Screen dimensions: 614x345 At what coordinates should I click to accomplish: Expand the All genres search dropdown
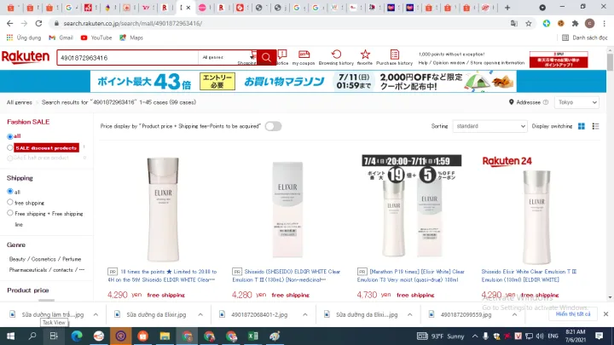(227, 58)
